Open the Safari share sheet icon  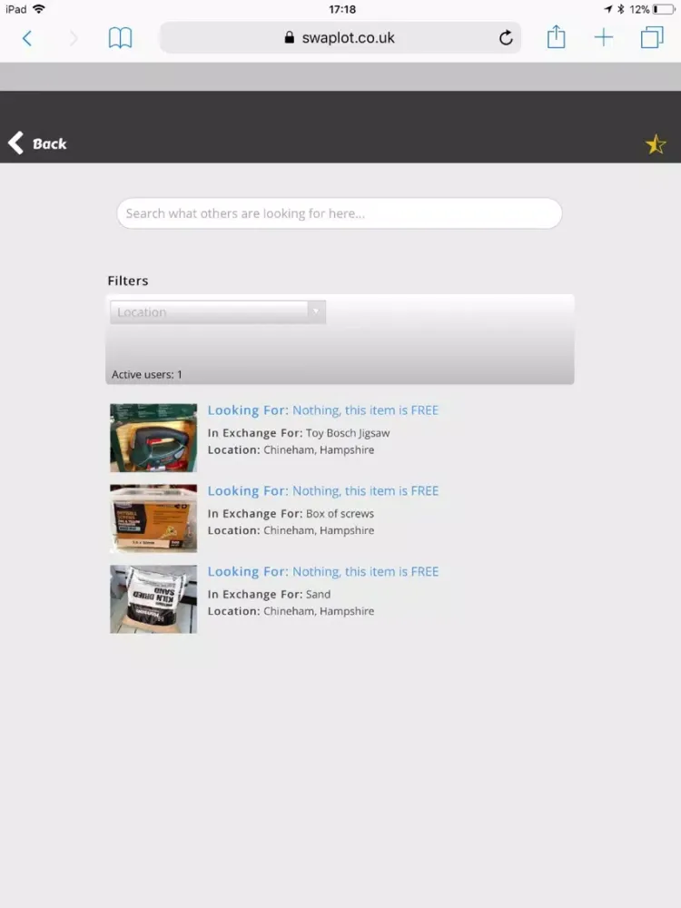pos(556,38)
